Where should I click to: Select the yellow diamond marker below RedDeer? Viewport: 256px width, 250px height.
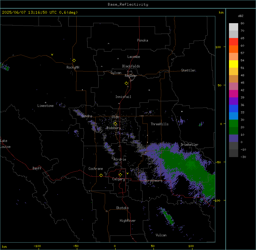point(126,83)
